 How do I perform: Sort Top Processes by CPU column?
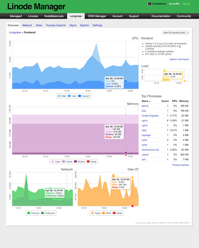[174, 101]
